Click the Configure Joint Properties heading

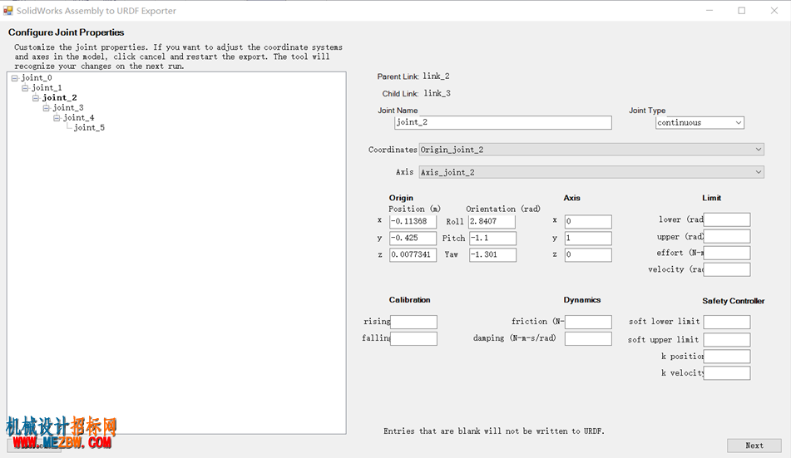[66, 32]
